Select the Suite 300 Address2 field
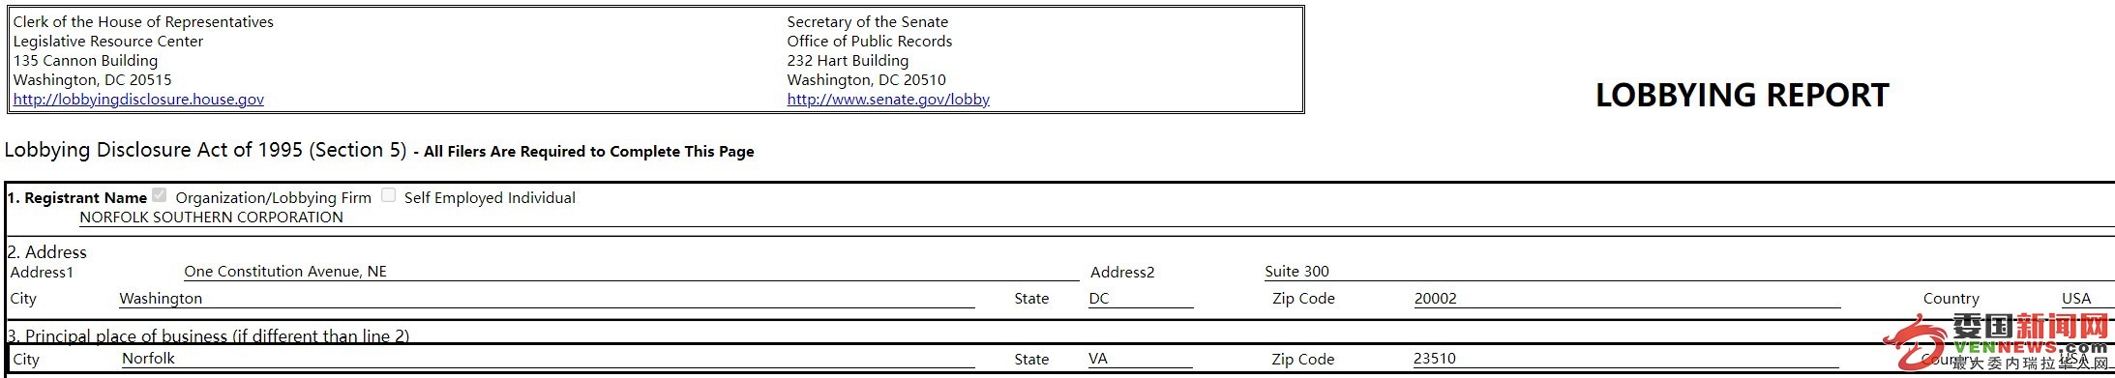This screenshot has width=2115, height=378. tap(1688, 272)
